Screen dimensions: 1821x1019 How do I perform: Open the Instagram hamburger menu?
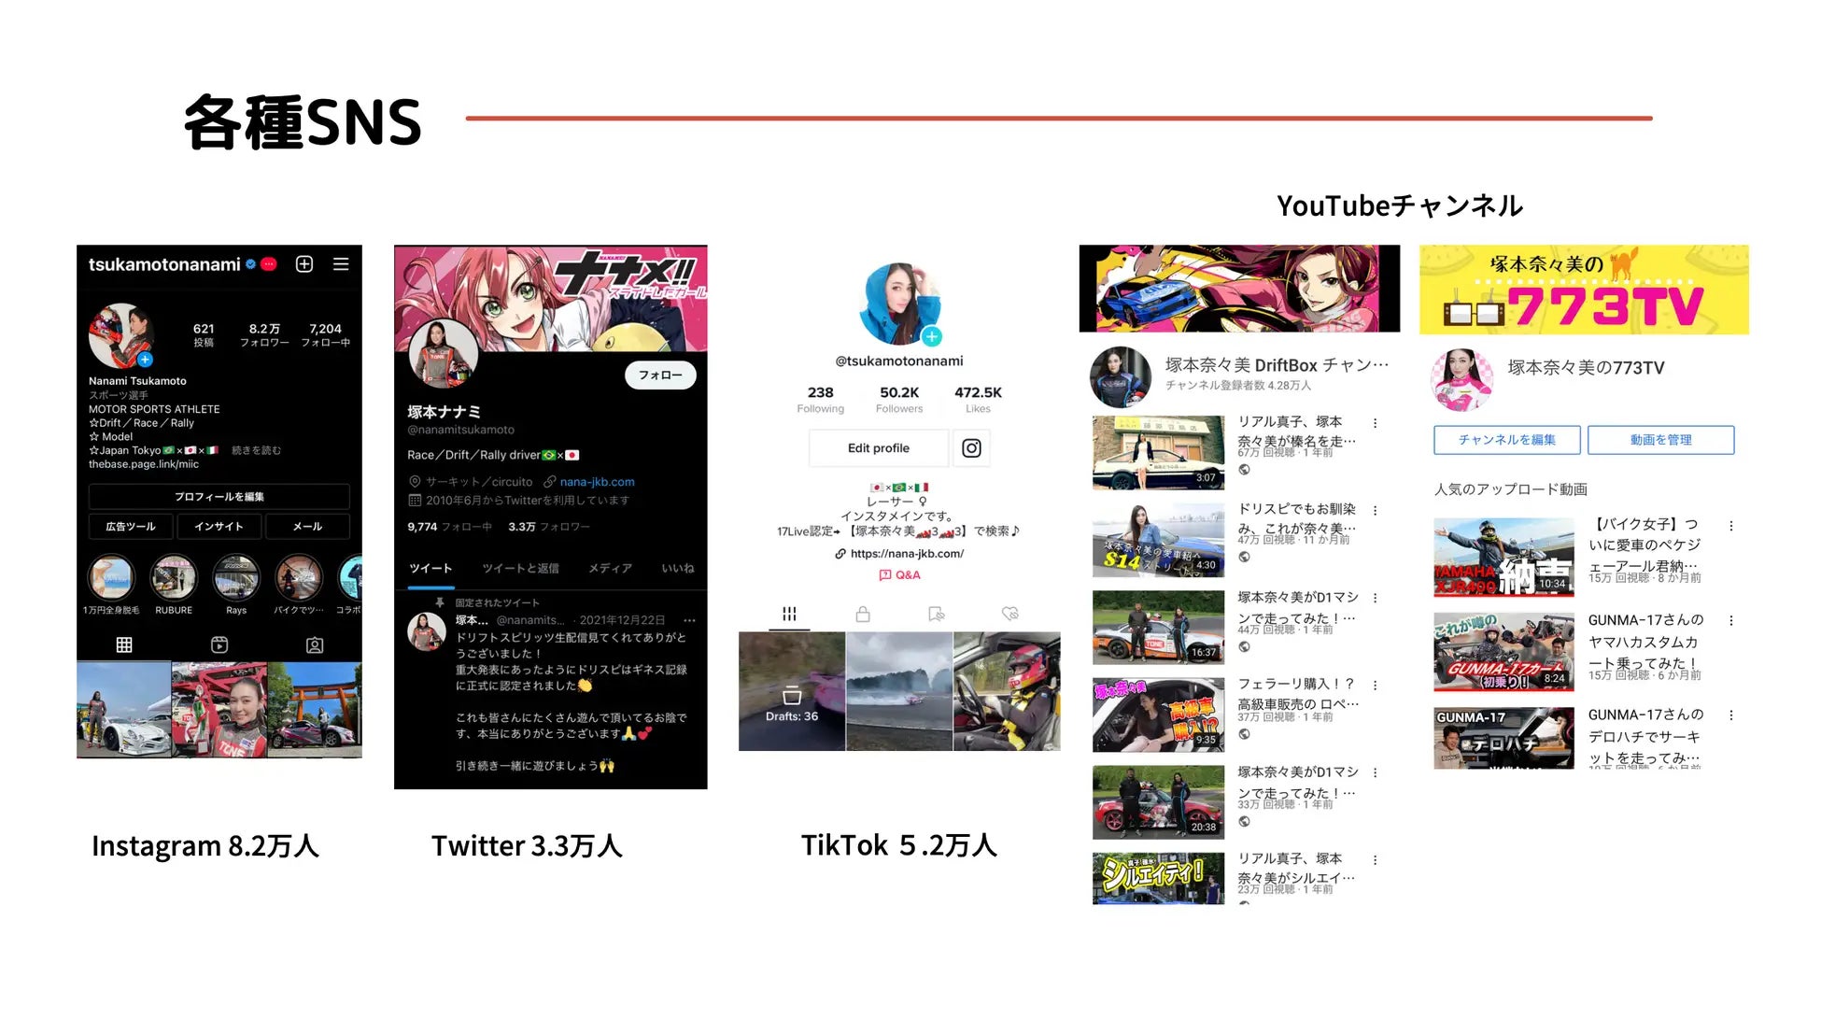(x=341, y=264)
